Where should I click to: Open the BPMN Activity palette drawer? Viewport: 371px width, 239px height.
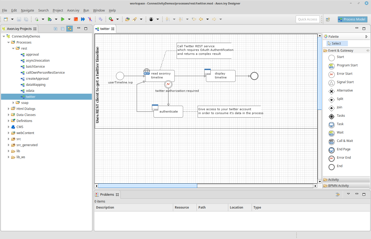pos(346,186)
